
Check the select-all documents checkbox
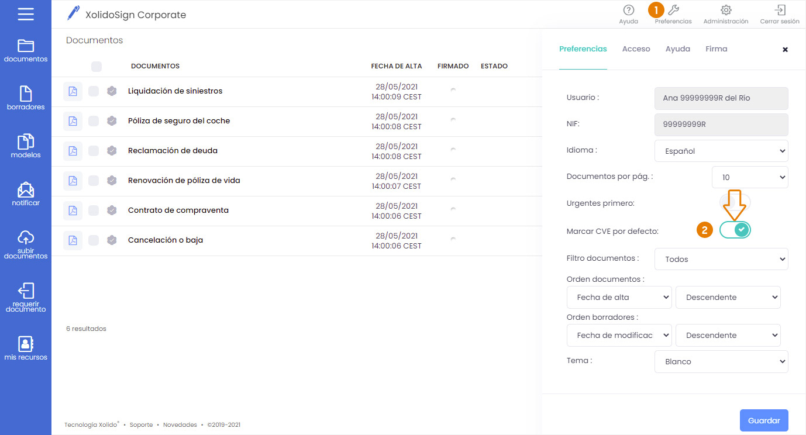click(97, 67)
